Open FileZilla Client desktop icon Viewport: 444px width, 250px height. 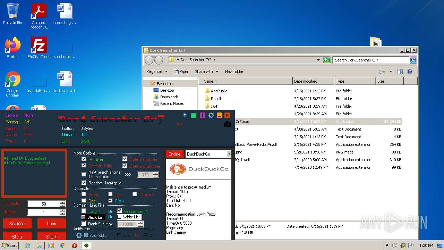(x=39, y=48)
